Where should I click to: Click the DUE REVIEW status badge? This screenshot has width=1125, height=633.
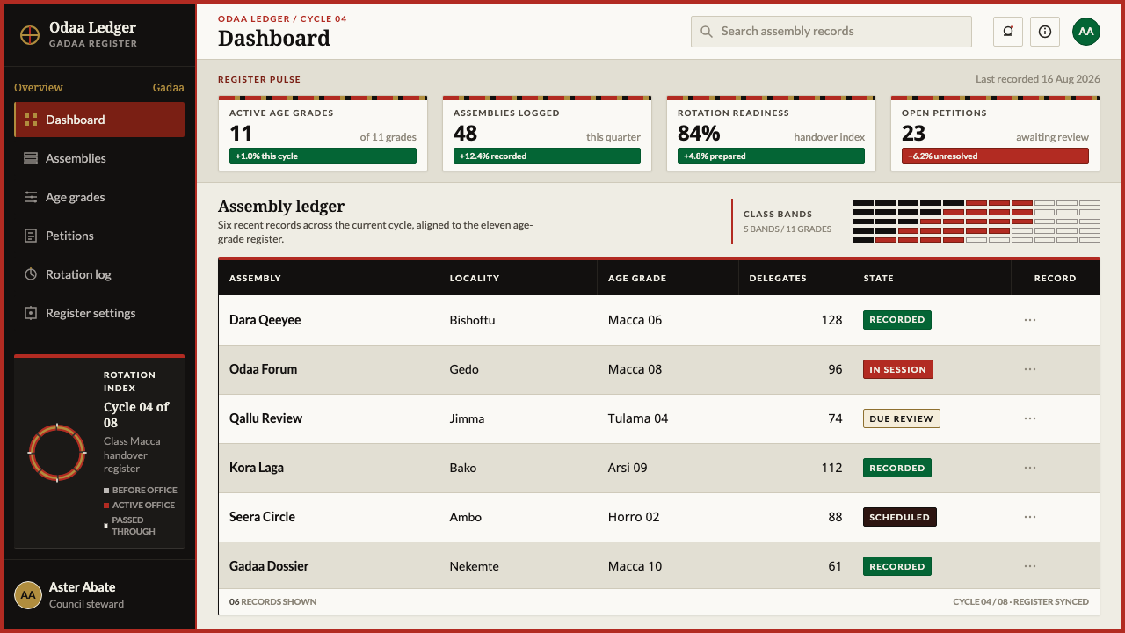point(902,418)
